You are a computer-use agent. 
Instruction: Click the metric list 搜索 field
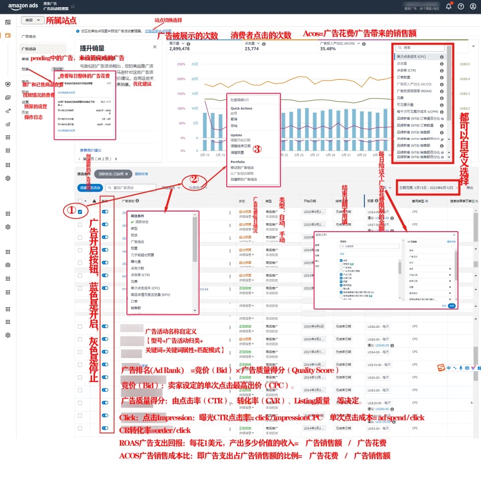tap(420, 48)
